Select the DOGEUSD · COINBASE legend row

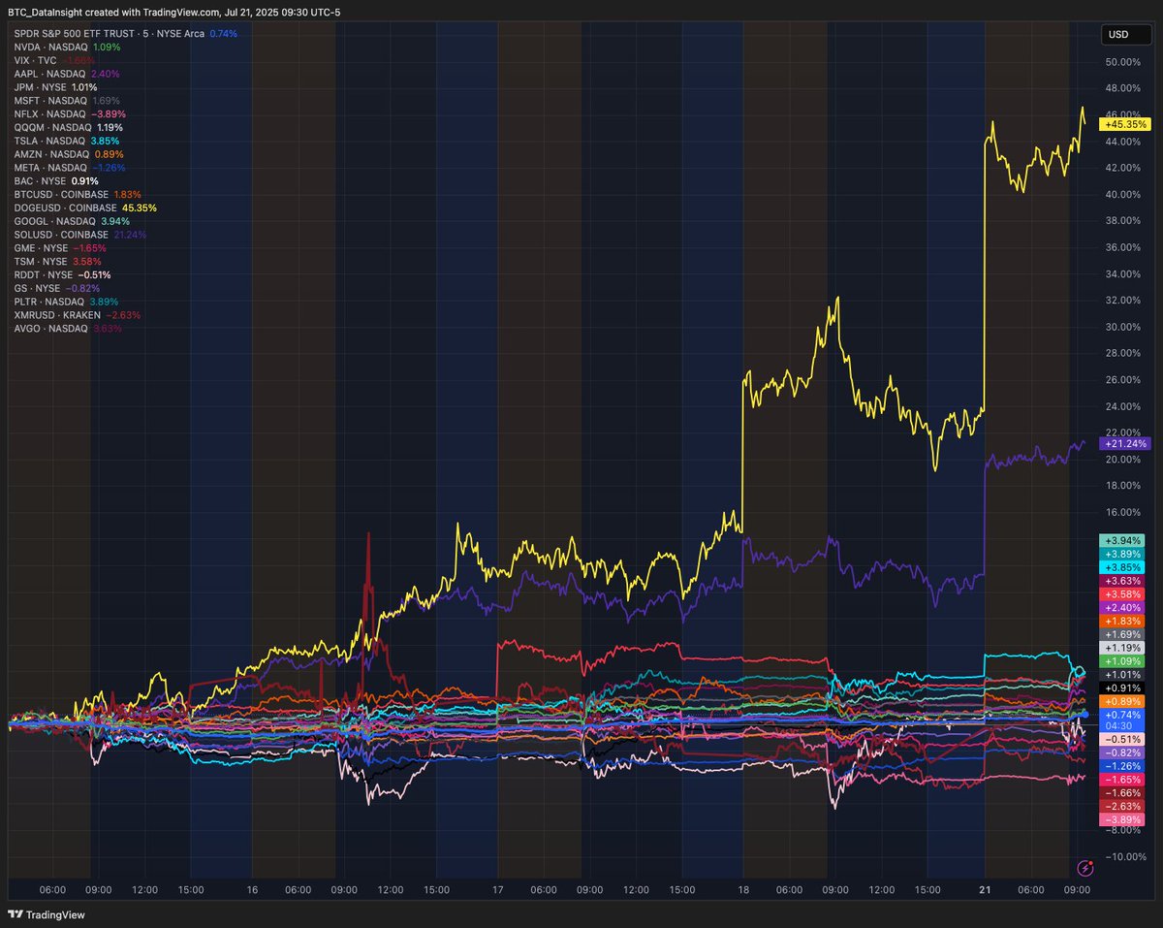(x=85, y=208)
